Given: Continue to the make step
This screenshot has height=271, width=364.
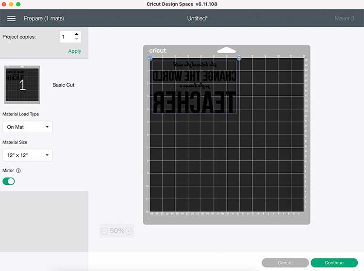Looking at the screenshot, I should tap(334, 263).
